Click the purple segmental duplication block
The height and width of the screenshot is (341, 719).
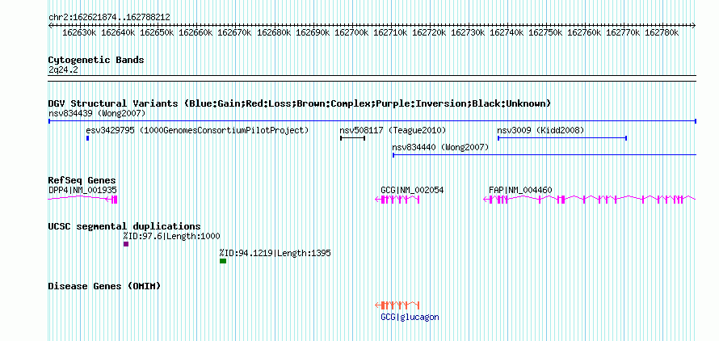tap(126, 244)
